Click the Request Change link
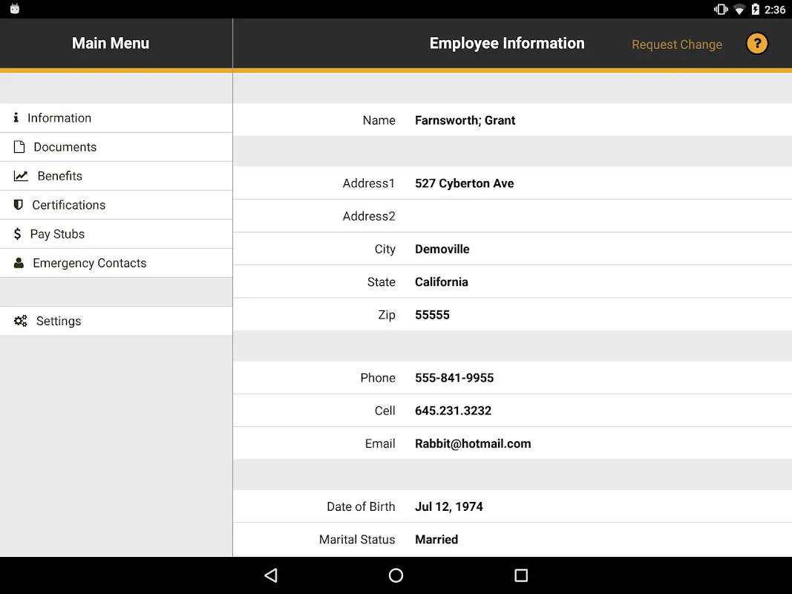The width and height of the screenshot is (792, 594). pyautogui.click(x=677, y=45)
